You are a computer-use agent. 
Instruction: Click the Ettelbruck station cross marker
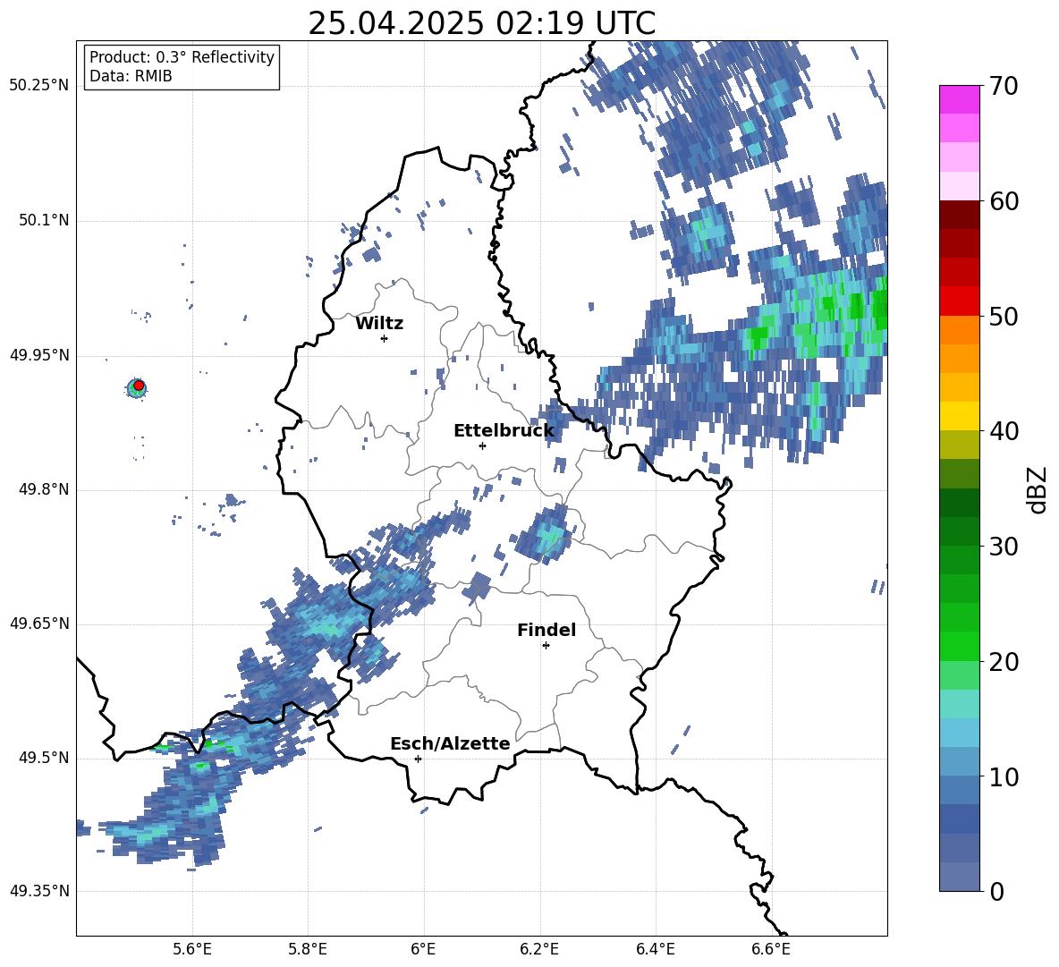482,445
